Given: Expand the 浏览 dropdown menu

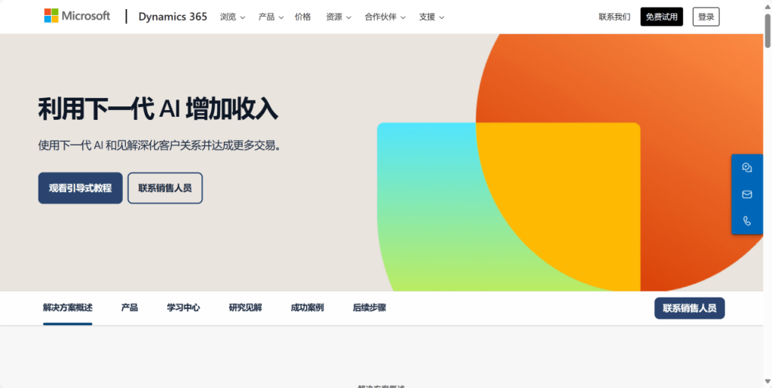Looking at the screenshot, I should (x=232, y=17).
